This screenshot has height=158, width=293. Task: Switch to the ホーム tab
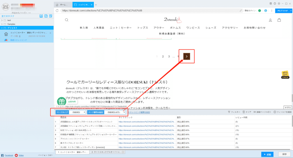tap(63, 5)
